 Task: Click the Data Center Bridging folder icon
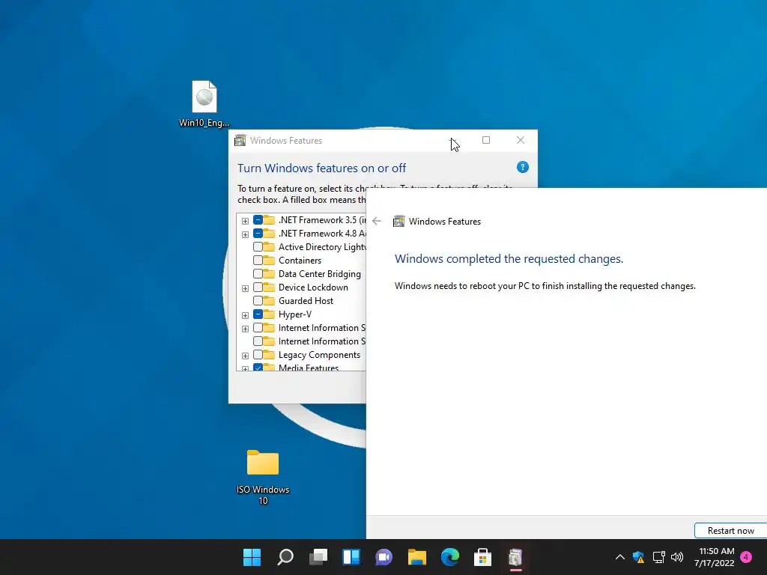pyautogui.click(x=269, y=274)
